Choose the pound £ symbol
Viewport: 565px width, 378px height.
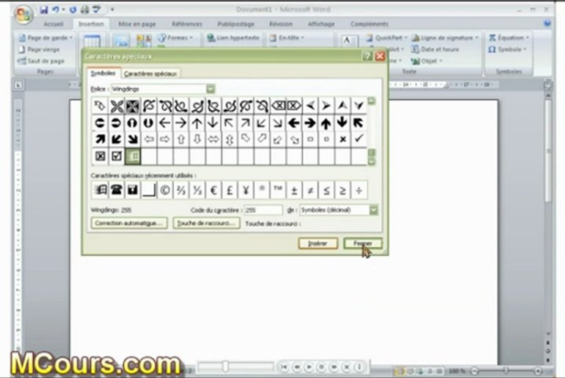coord(229,190)
